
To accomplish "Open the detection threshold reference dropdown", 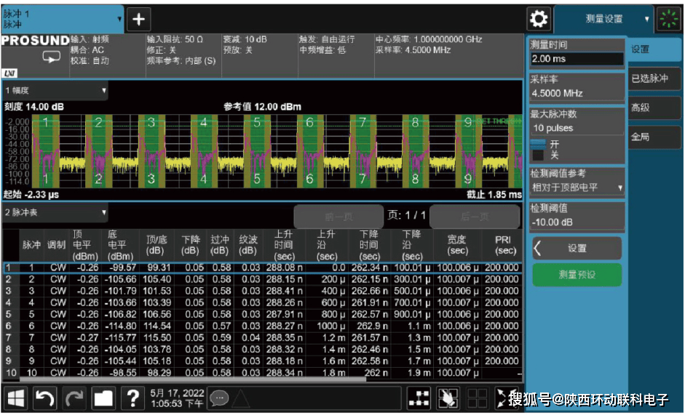I will [x=577, y=188].
